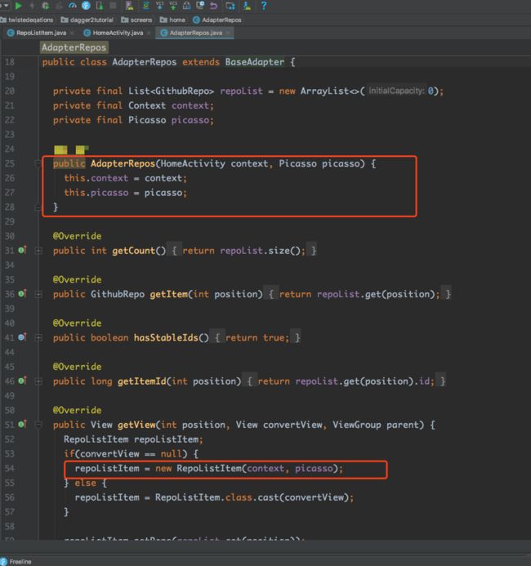Run the app with the green play icon
531x566 pixels.
[x=18, y=6]
